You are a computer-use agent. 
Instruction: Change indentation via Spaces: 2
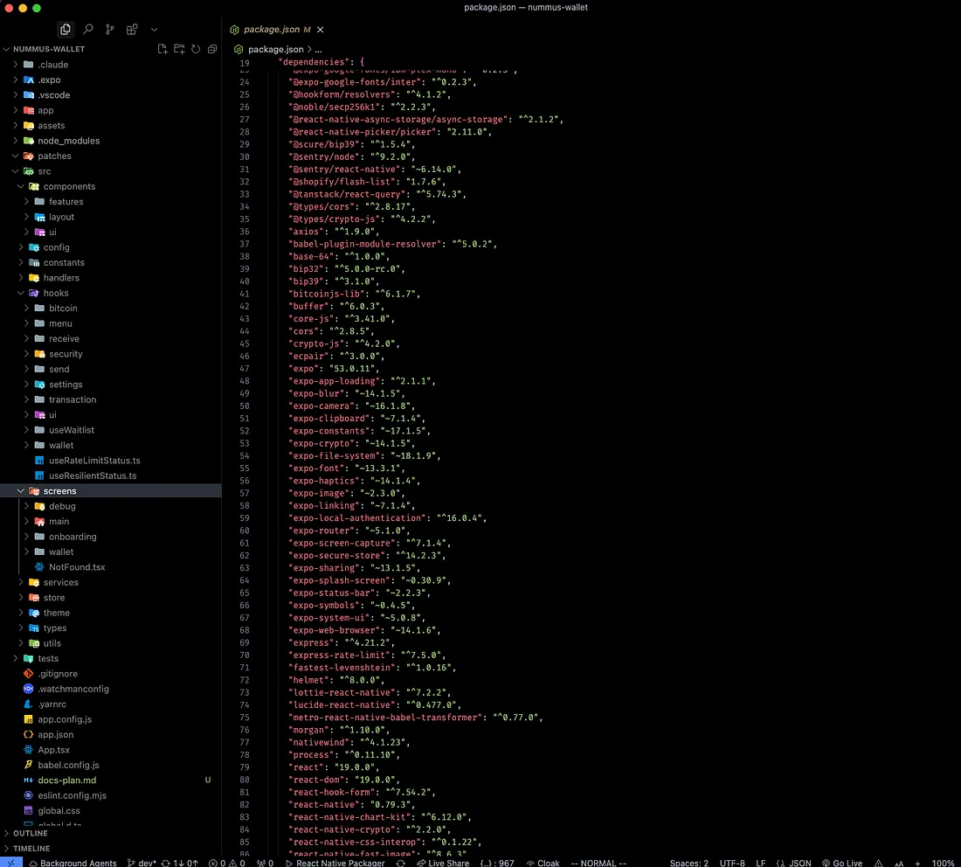point(689,863)
